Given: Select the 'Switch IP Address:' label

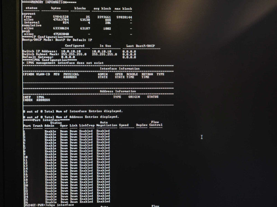Looking at the screenshot, I should [40, 51].
